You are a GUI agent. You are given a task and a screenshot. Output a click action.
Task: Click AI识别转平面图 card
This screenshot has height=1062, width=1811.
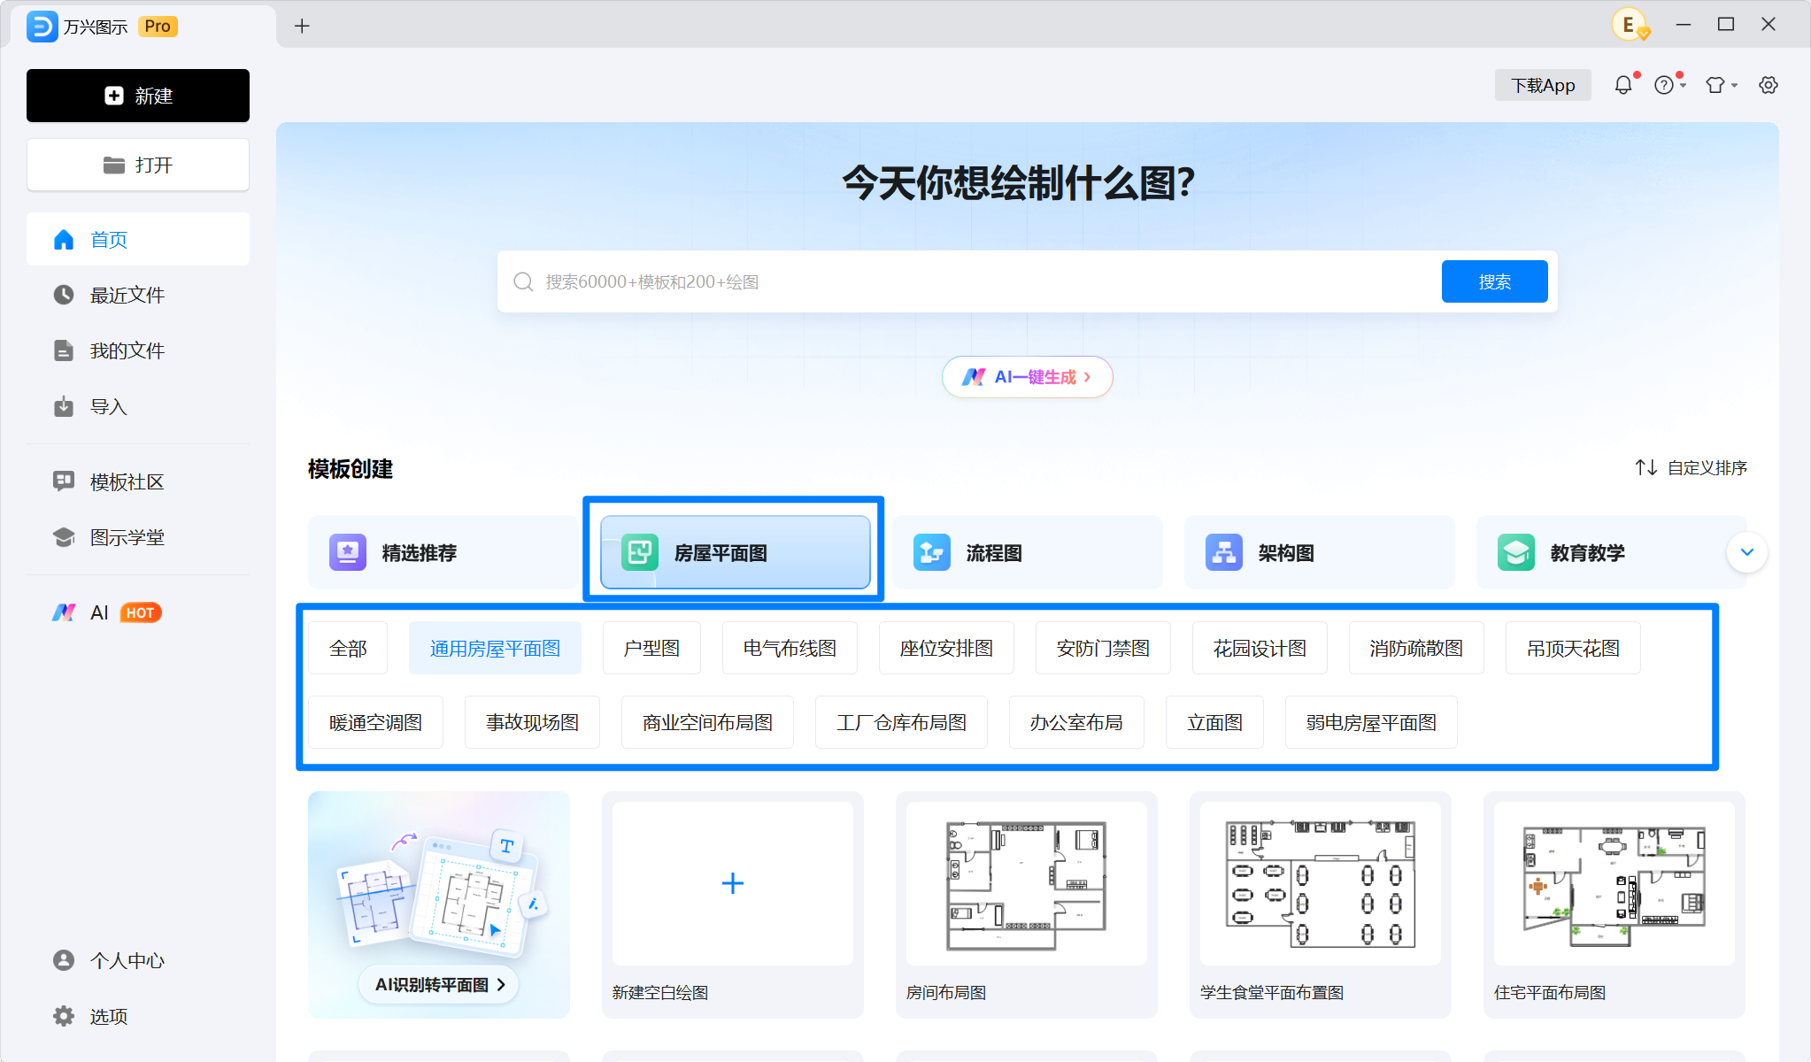click(439, 904)
